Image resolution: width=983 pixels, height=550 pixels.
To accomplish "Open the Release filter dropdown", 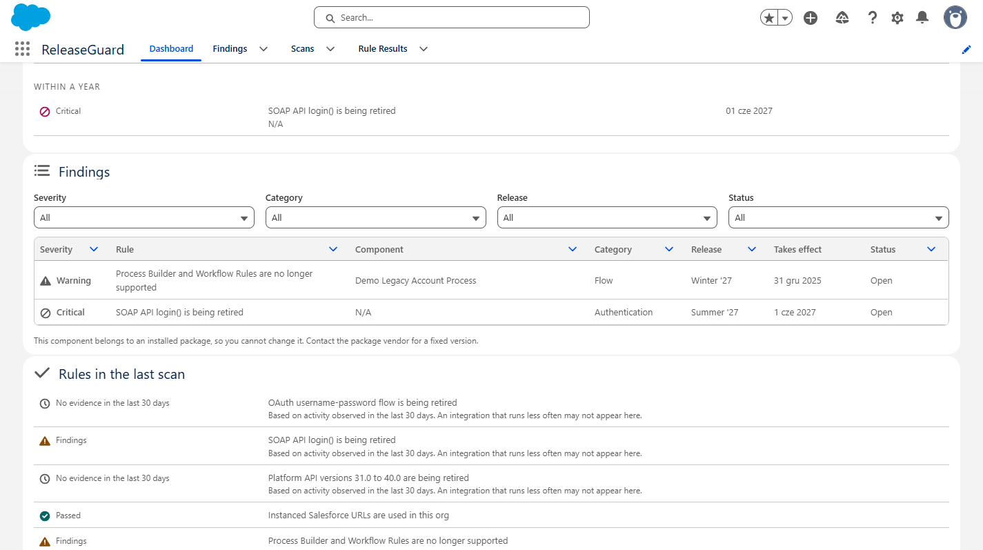I will [x=608, y=217].
